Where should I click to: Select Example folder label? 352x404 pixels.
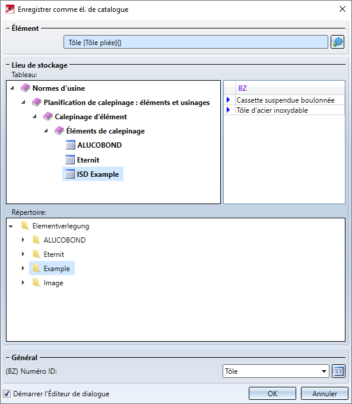click(x=57, y=269)
